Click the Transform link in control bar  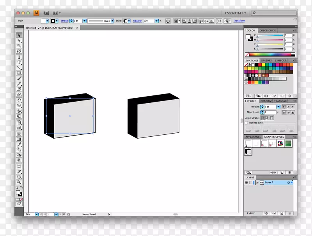point(239,21)
